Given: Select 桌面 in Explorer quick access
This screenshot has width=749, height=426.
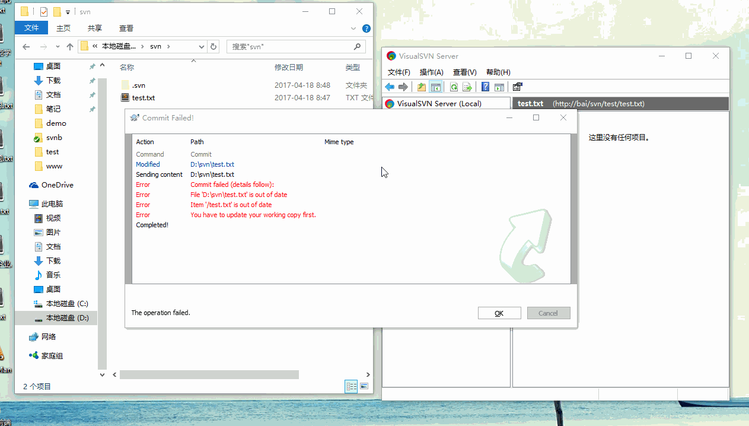Looking at the screenshot, I should pos(53,66).
